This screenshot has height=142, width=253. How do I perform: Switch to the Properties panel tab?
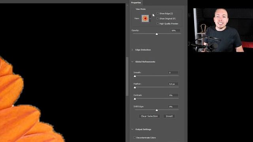pos(136,3)
